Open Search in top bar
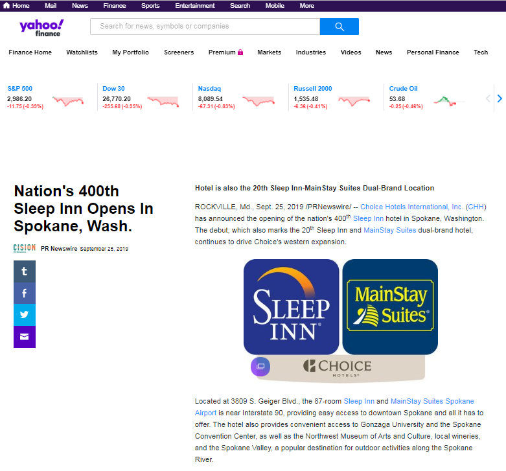 tap(240, 5)
